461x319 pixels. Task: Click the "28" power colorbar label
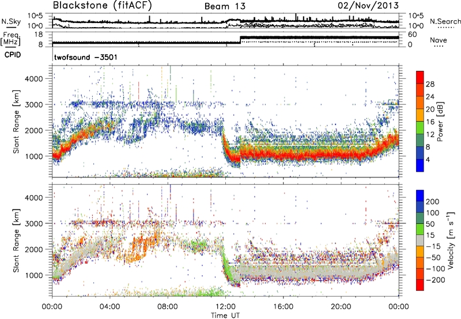430,84
